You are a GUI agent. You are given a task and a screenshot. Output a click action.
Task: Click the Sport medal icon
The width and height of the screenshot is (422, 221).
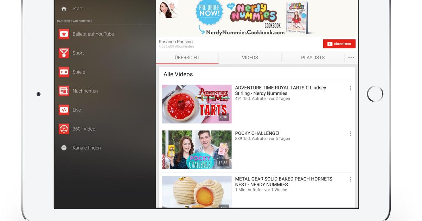[x=64, y=53]
